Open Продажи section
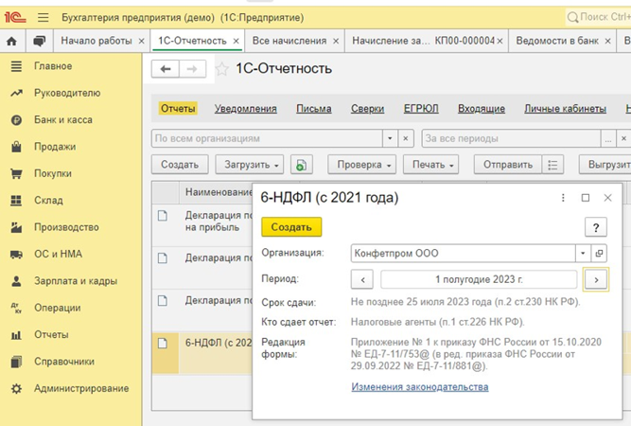Screen dimensions: 631x426 [55, 147]
